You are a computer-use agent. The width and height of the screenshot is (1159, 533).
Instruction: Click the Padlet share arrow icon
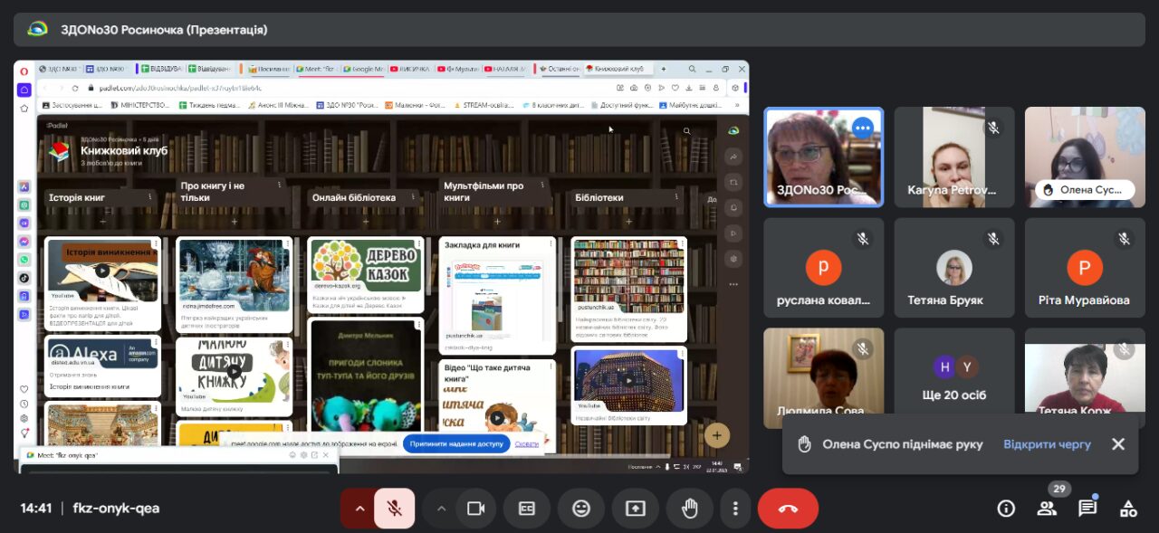point(733,157)
